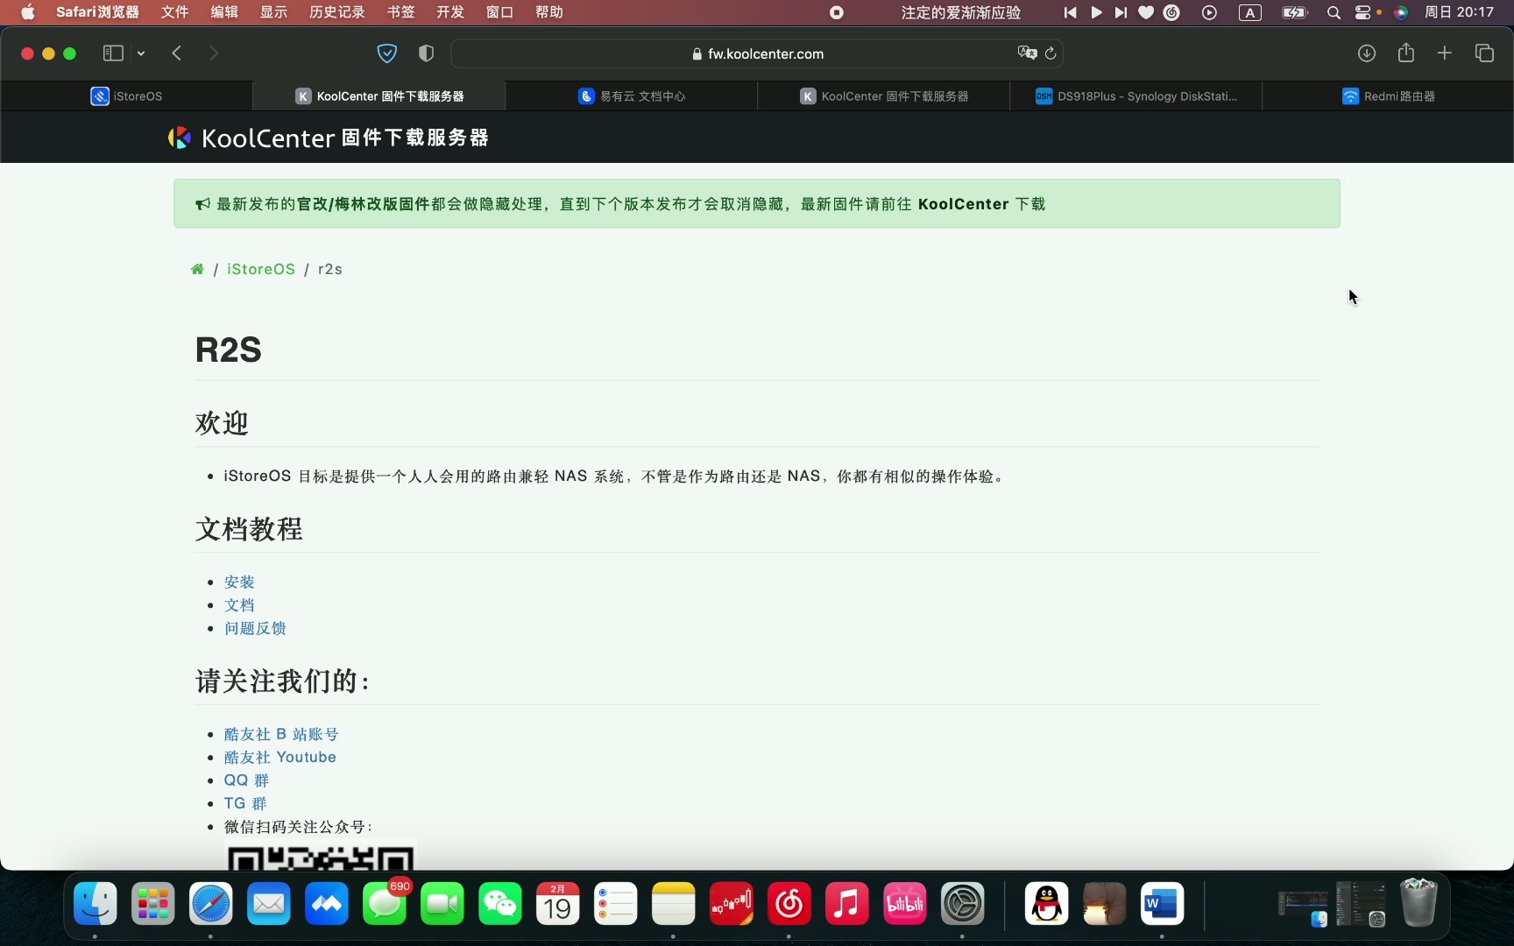This screenshot has height=946, width=1514.
Task: Expand the sidebar options chevron
Action: point(141,53)
